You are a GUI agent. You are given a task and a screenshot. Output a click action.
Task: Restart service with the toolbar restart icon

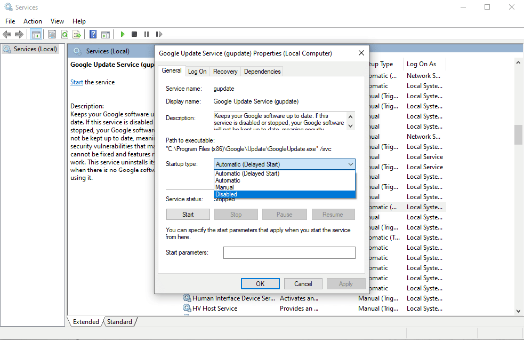(x=159, y=34)
